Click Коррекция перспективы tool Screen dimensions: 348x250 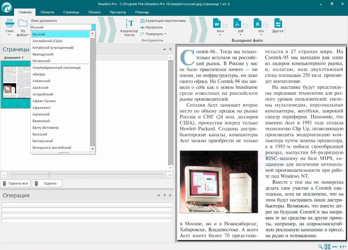coord(163,21)
